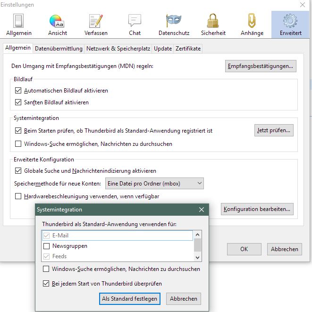Open the Verfassen pencil icon category
The height and width of the screenshot is (312, 312).
coord(96,25)
